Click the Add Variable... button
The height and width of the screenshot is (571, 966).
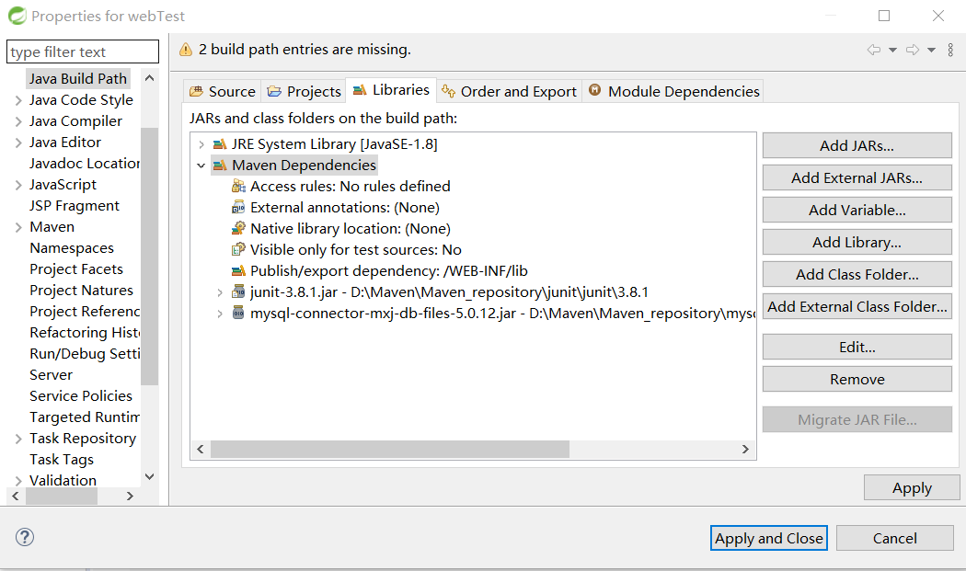click(x=857, y=210)
